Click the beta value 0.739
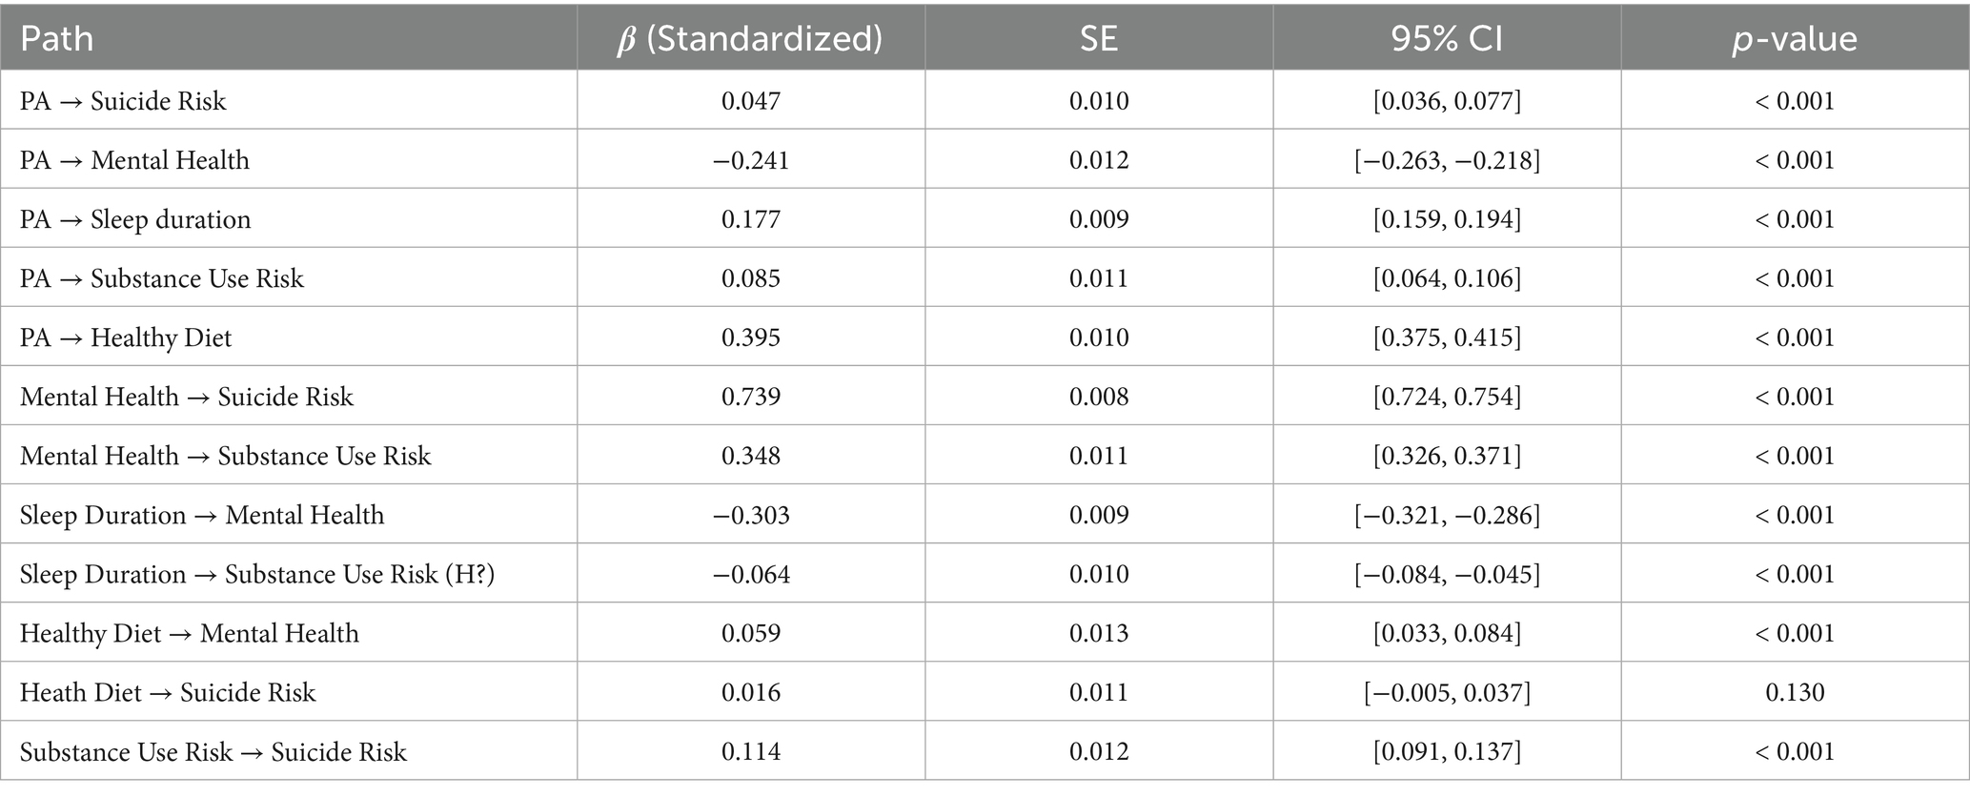The image size is (1970, 797). (750, 397)
